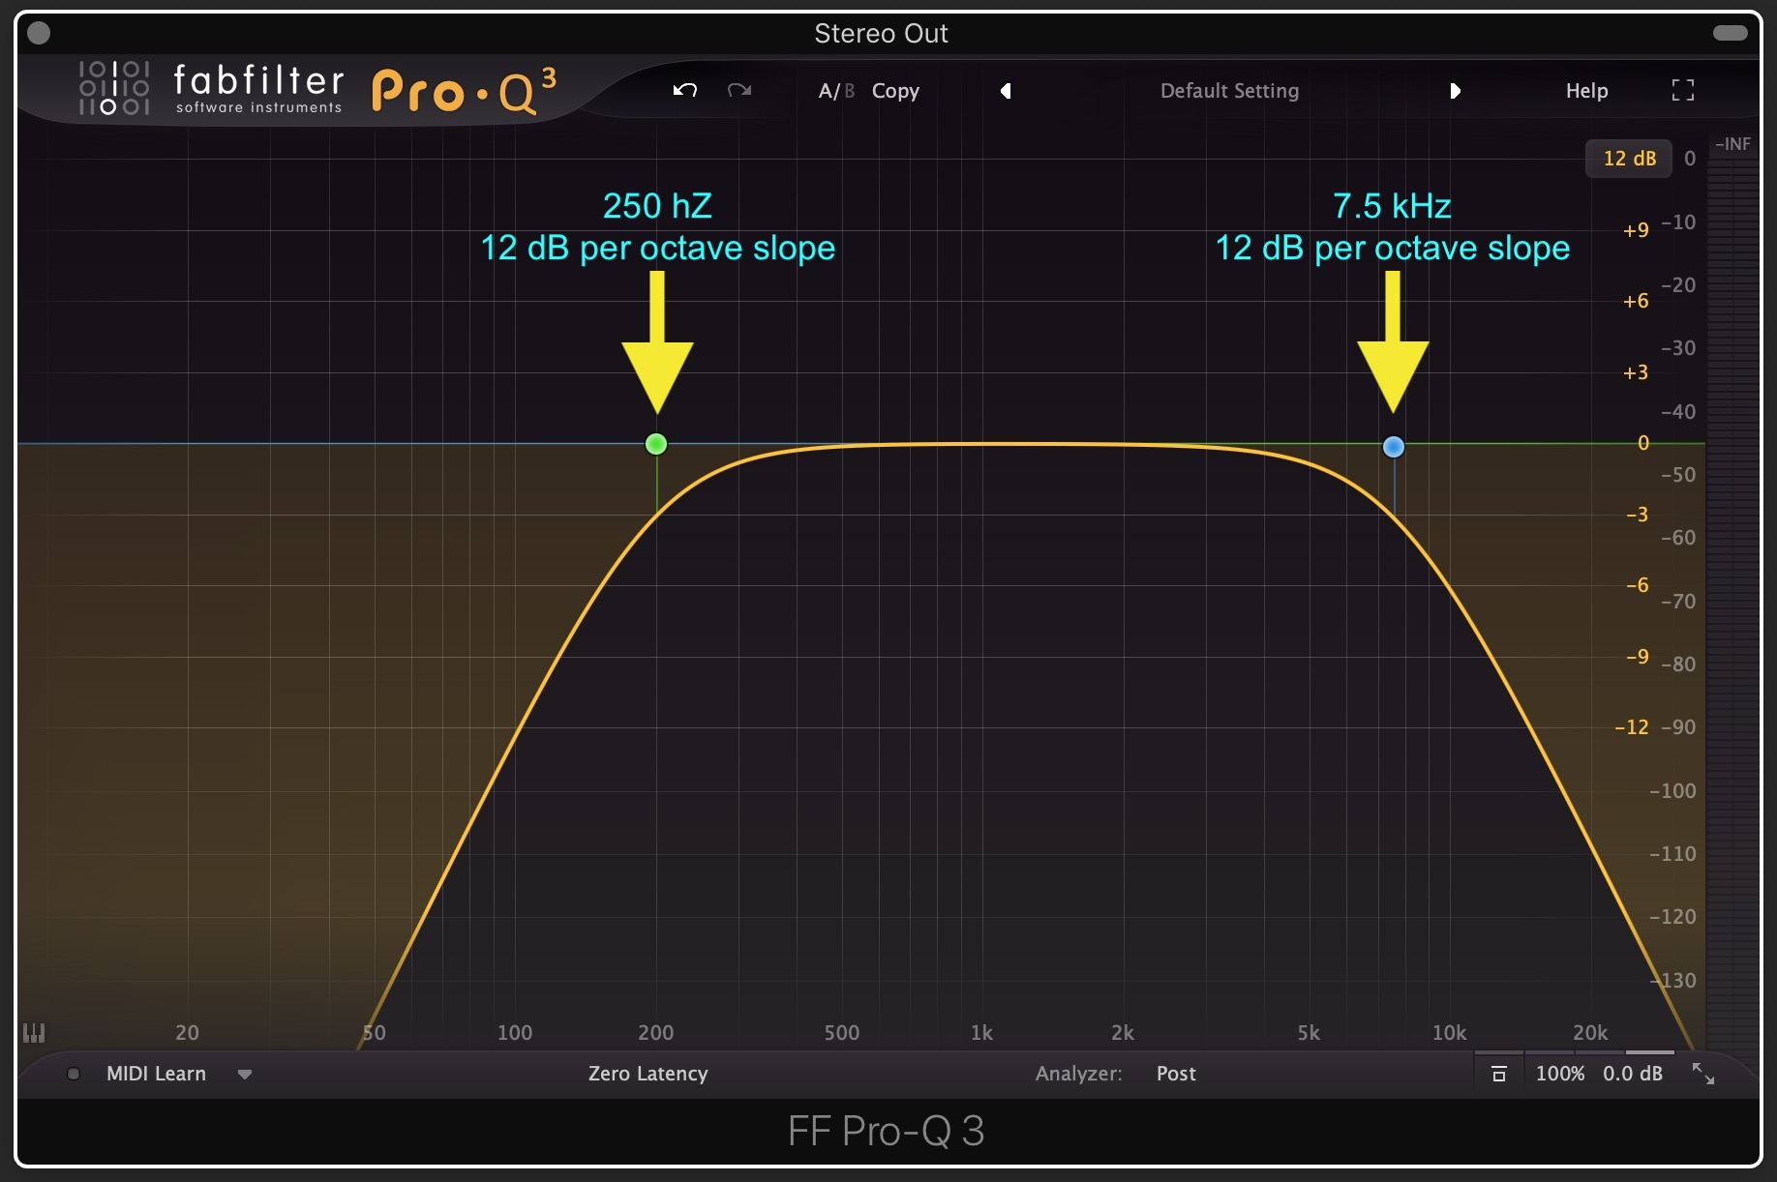The width and height of the screenshot is (1777, 1182).
Task: Enter full screen mode via corner-brackets icon
Action: pos(1683,91)
